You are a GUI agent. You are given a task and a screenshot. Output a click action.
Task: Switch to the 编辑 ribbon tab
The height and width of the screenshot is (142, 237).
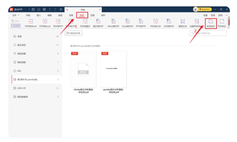point(50,15)
